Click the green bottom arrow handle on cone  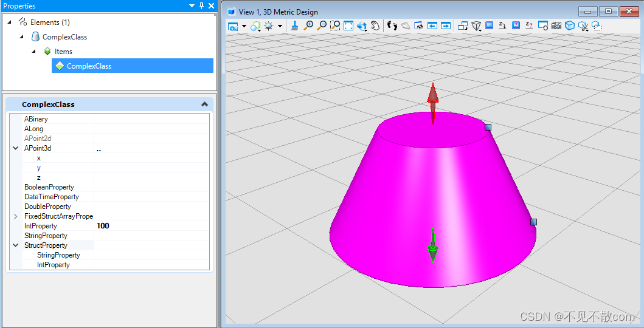click(433, 245)
